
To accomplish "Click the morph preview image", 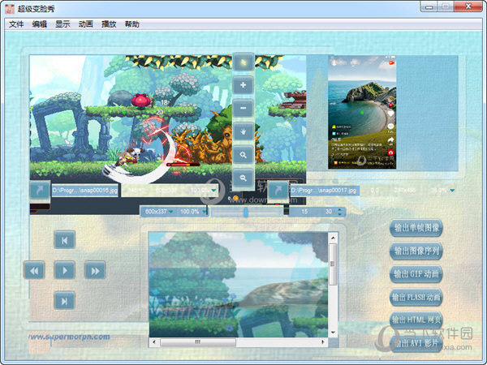I will click(x=239, y=285).
